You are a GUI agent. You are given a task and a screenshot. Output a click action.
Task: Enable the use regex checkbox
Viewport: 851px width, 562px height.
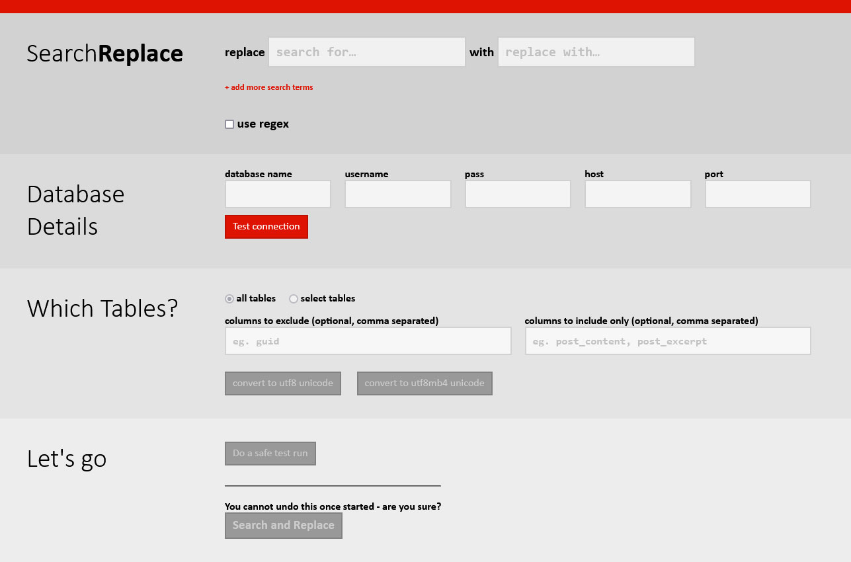229,124
